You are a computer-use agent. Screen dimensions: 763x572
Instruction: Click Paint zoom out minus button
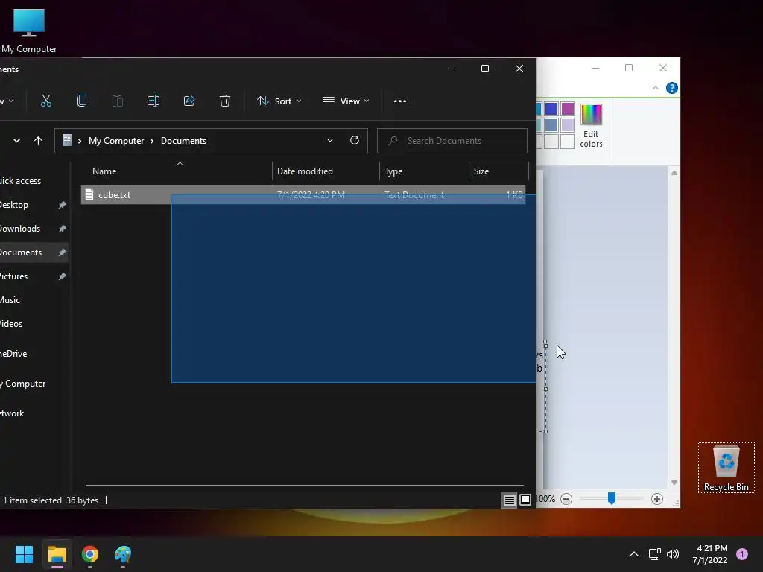[566, 499]
